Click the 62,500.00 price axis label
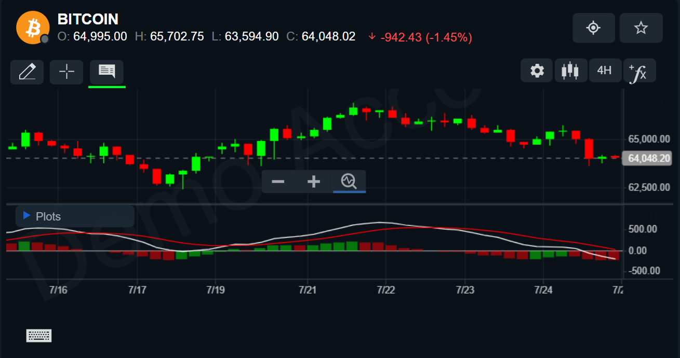The height and width of the screenshot is (358, 680). click(649, 187)
